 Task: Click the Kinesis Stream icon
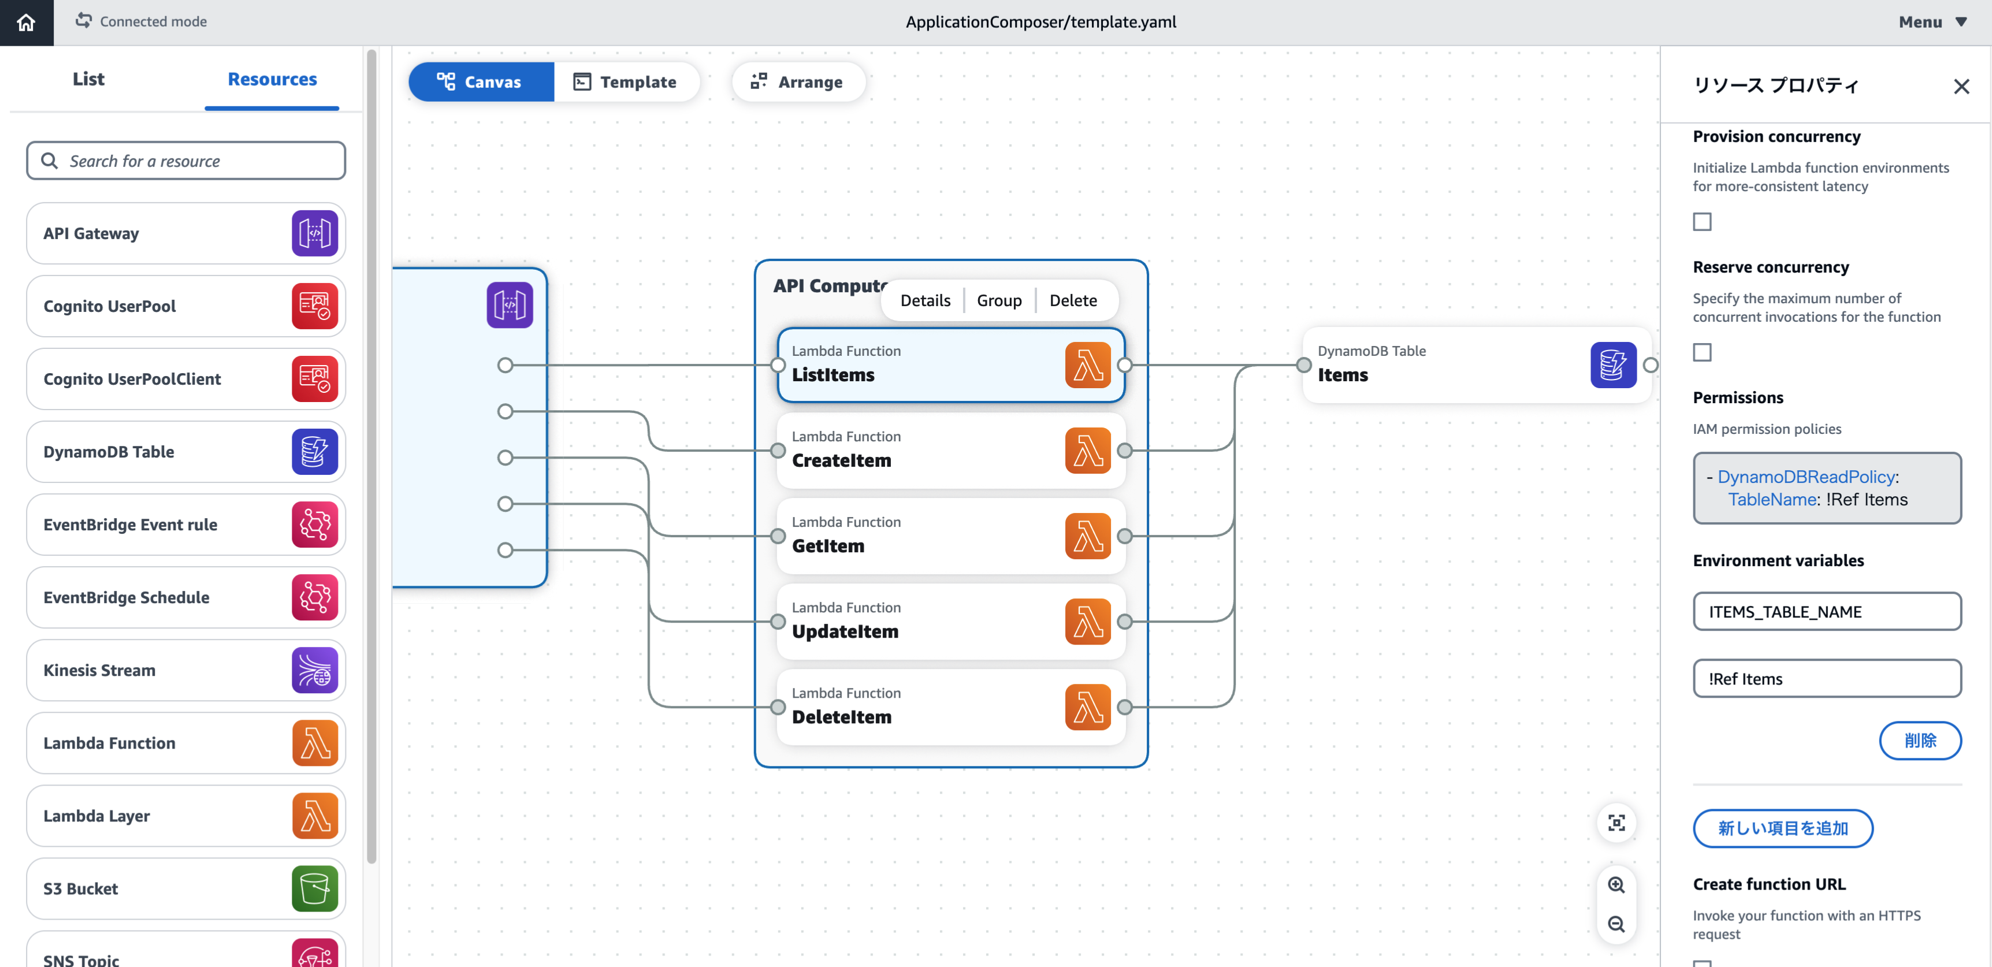coord(315,670)
